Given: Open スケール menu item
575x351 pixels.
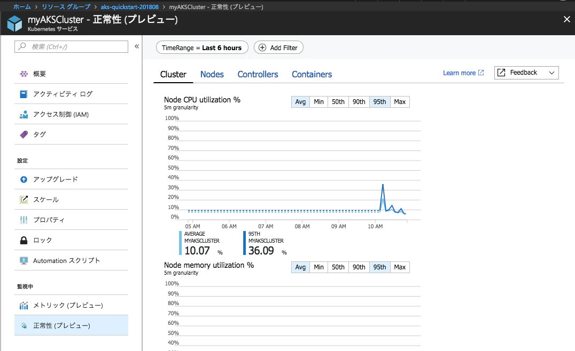Looking at the screenshot, I should (71, 200).
